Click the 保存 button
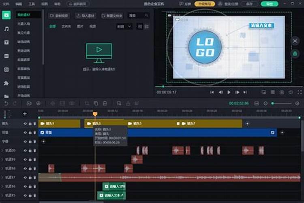The width and height of the screenshot is (304, 203). click(x=249, y=4)
